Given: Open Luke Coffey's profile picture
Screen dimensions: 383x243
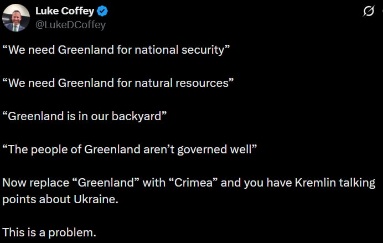Looking at the screenshot, I should (x=16, y=18).
